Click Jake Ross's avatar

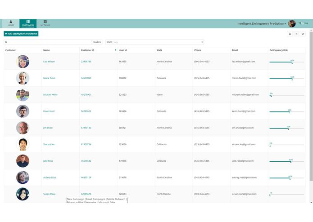23,161
